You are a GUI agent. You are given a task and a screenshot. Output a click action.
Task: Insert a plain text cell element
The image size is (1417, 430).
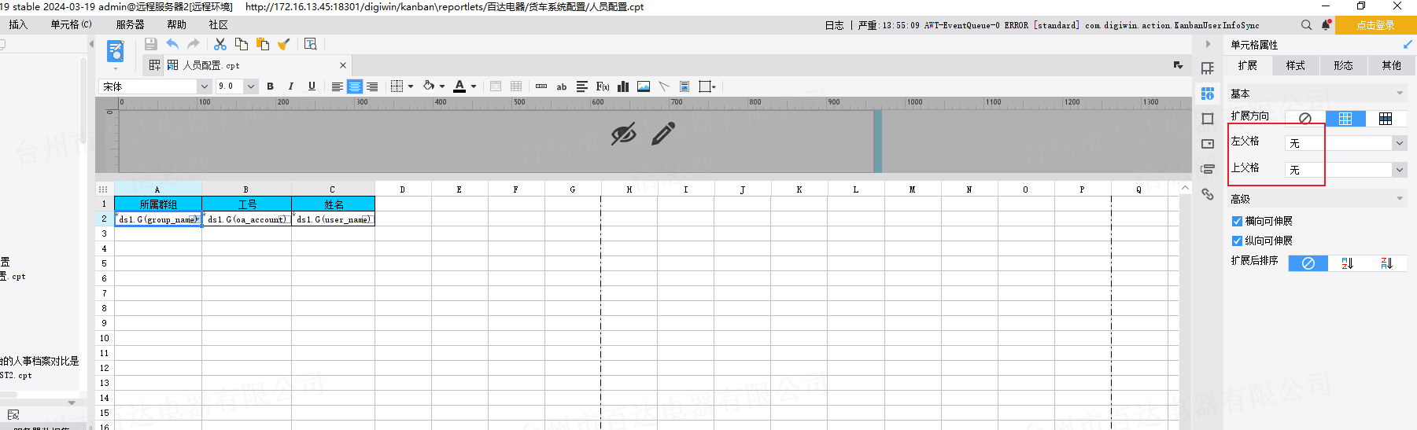541,86
